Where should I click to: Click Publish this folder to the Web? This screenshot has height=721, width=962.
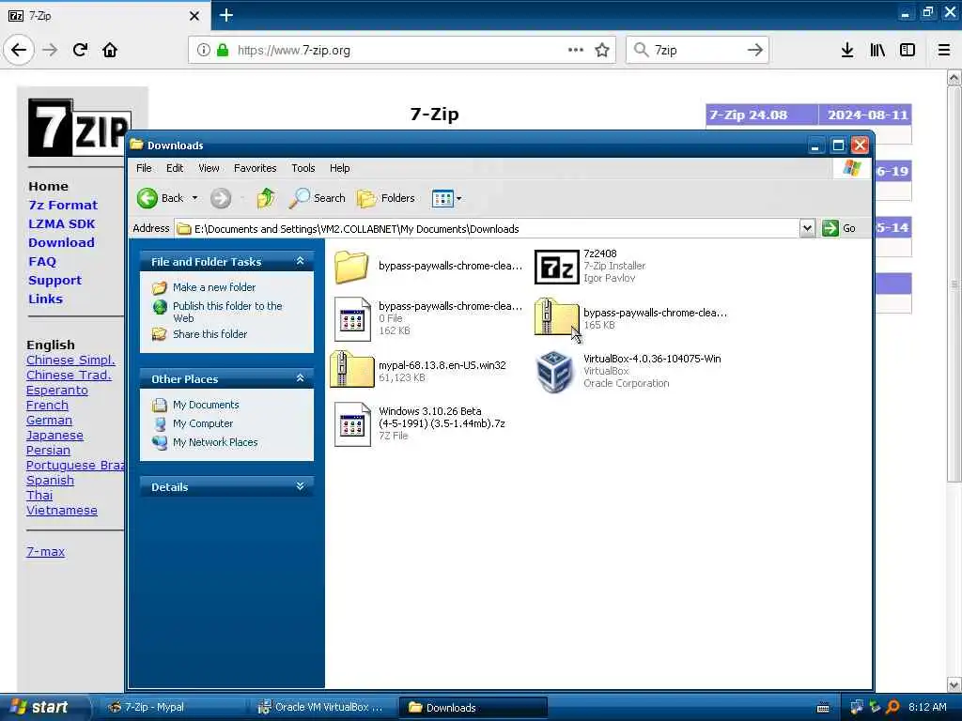point(227,312)
